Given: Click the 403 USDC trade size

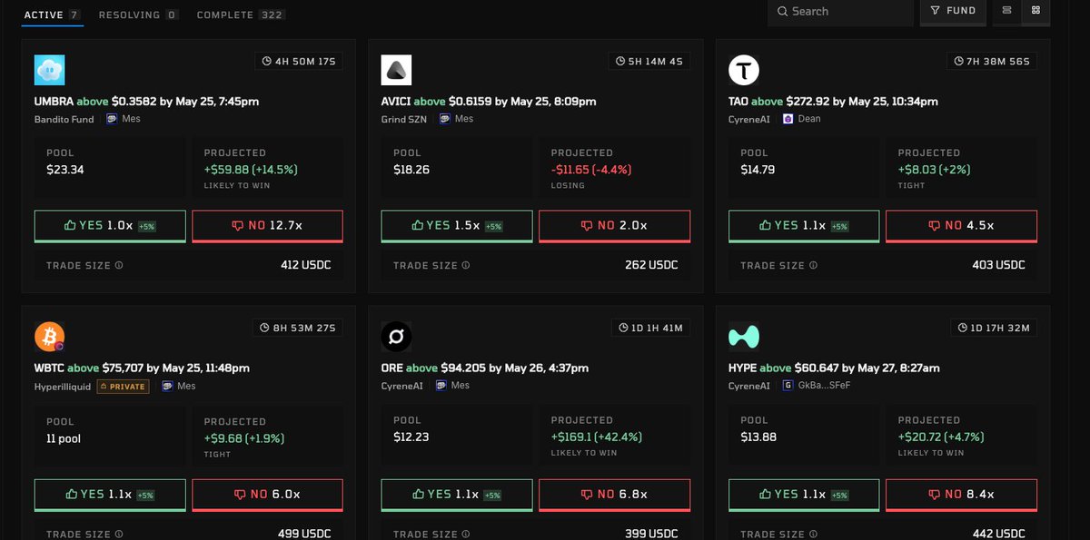Looking at the screenshot, I should point(999,265).
